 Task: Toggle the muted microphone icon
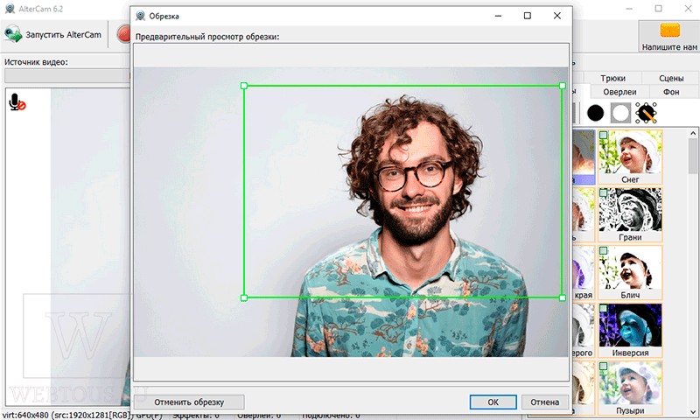[x=17, y=102]
